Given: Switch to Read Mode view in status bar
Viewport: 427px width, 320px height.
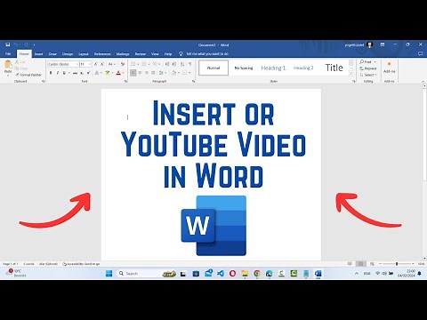Looking at the screenshot, I should [350, 264].
